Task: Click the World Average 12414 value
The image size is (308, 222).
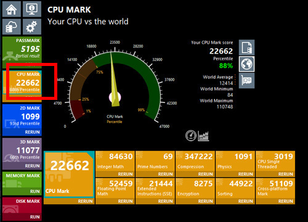Action: [226, 83]
